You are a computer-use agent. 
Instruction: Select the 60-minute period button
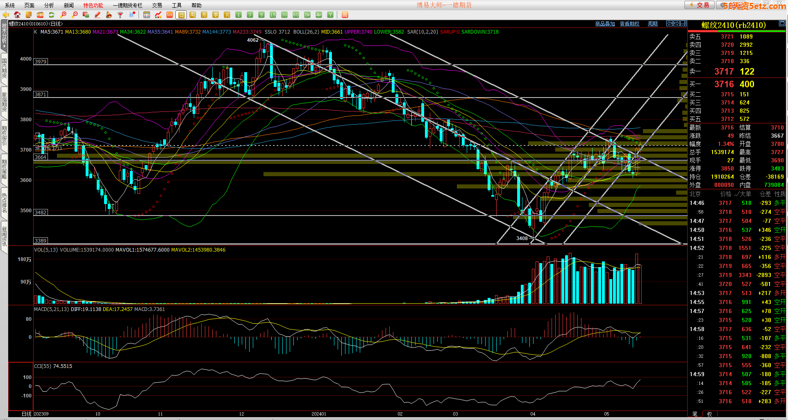pyautogui.click(x=296, y=15)
